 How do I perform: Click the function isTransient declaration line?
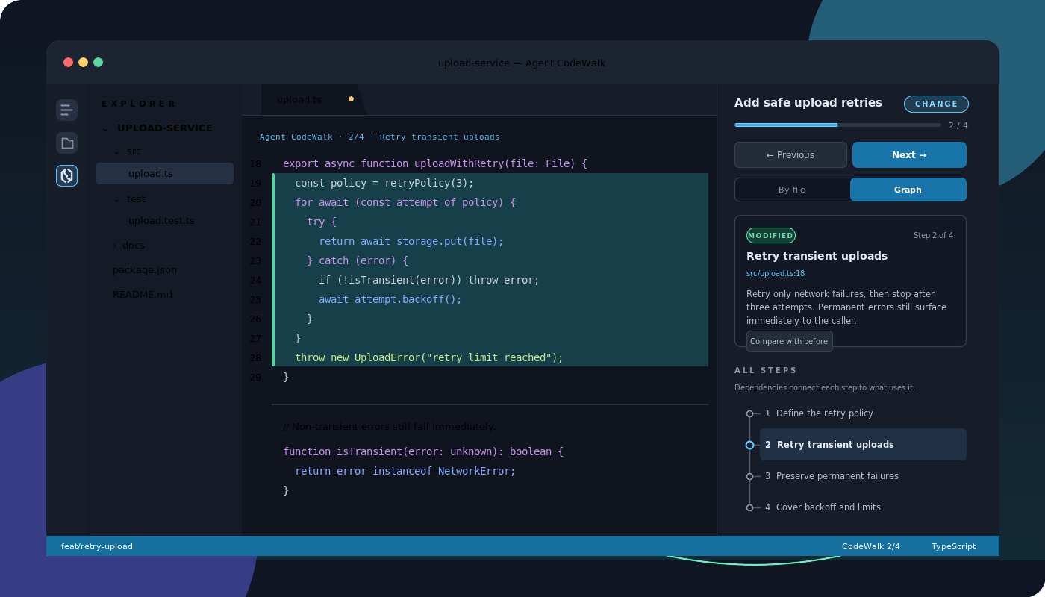pyautogui.click(x=423, y=451)
